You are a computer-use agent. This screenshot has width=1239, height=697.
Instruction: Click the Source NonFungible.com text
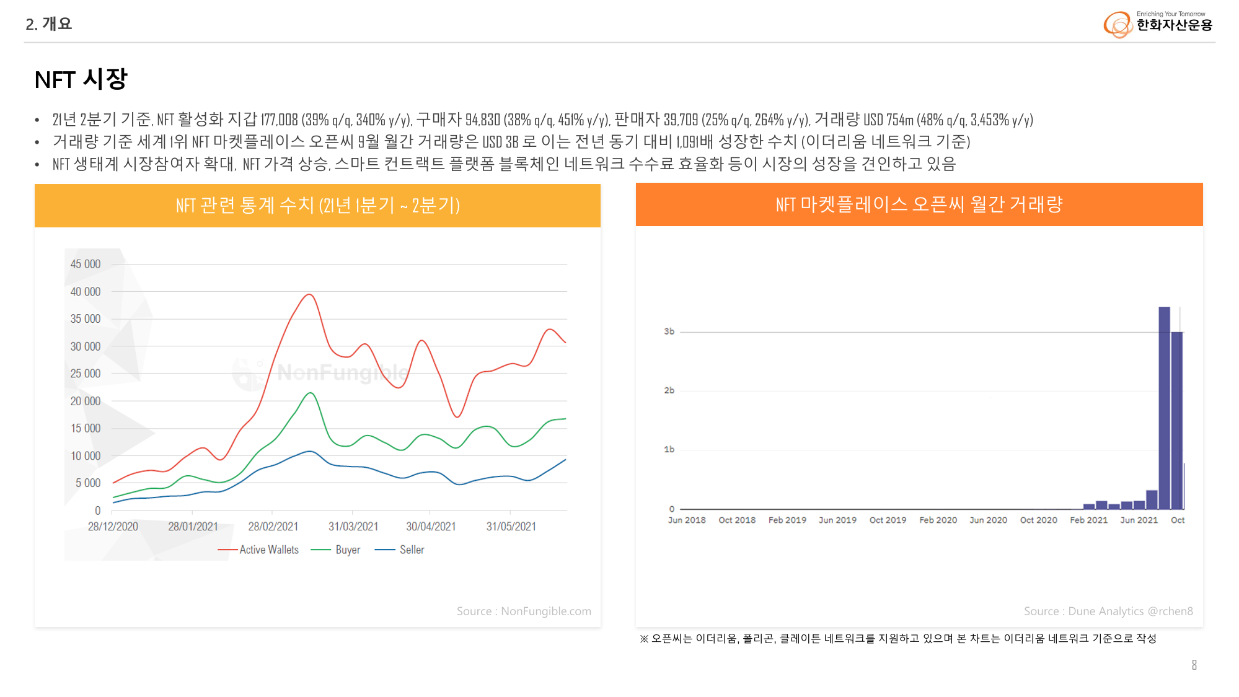click(524, 611)
